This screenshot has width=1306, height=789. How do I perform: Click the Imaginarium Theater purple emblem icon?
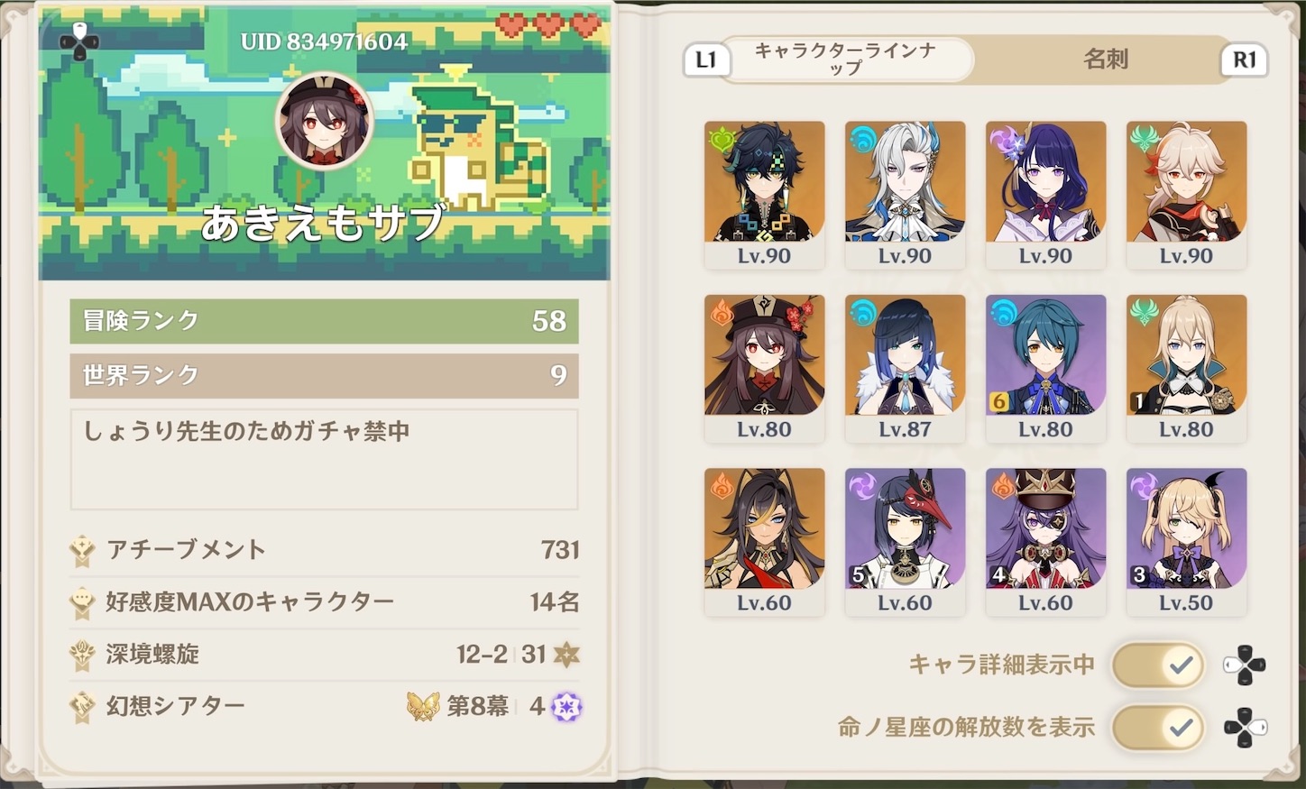pos(566,707)
